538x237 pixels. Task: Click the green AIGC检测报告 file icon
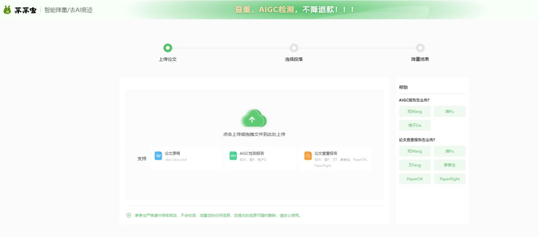pos(233,156)
